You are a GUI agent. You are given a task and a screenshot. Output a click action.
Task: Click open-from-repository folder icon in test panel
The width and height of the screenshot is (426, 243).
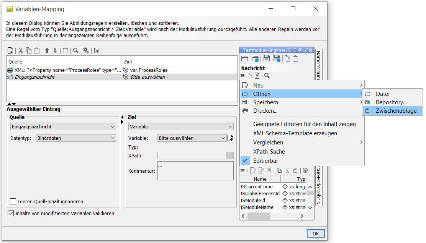click(x=255, y=58)
